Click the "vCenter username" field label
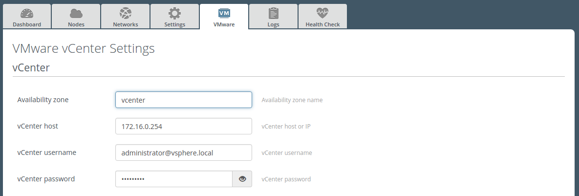 [x=46, y=152]
